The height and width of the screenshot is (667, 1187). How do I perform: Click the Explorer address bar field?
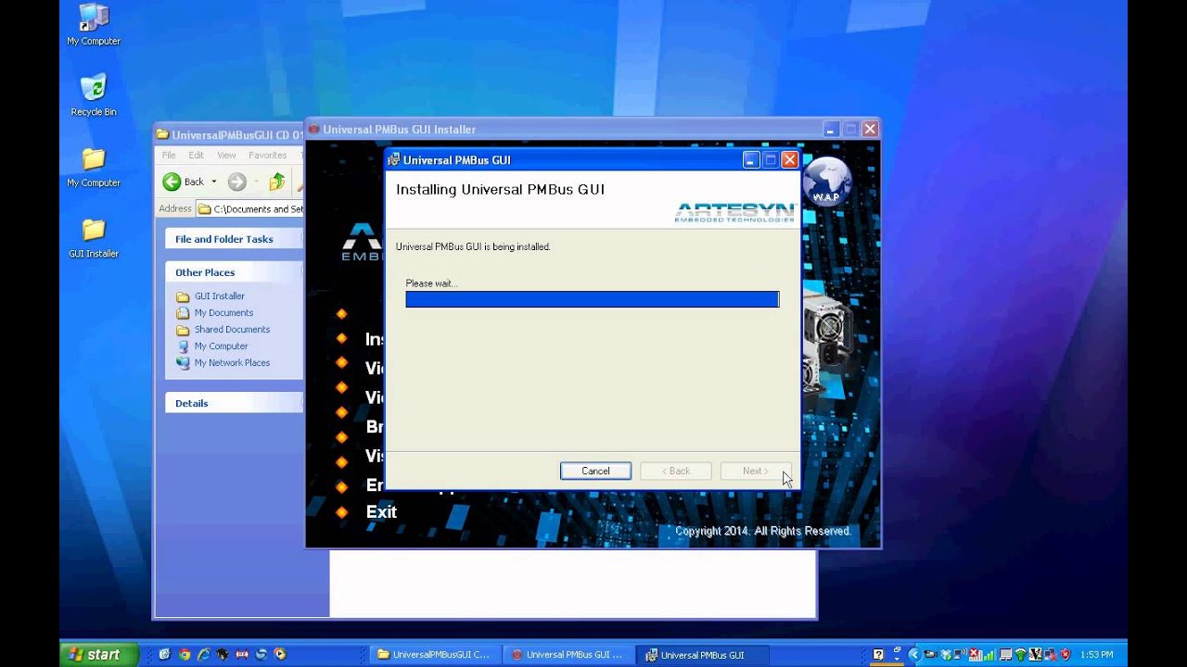click(x=250, y=209)
